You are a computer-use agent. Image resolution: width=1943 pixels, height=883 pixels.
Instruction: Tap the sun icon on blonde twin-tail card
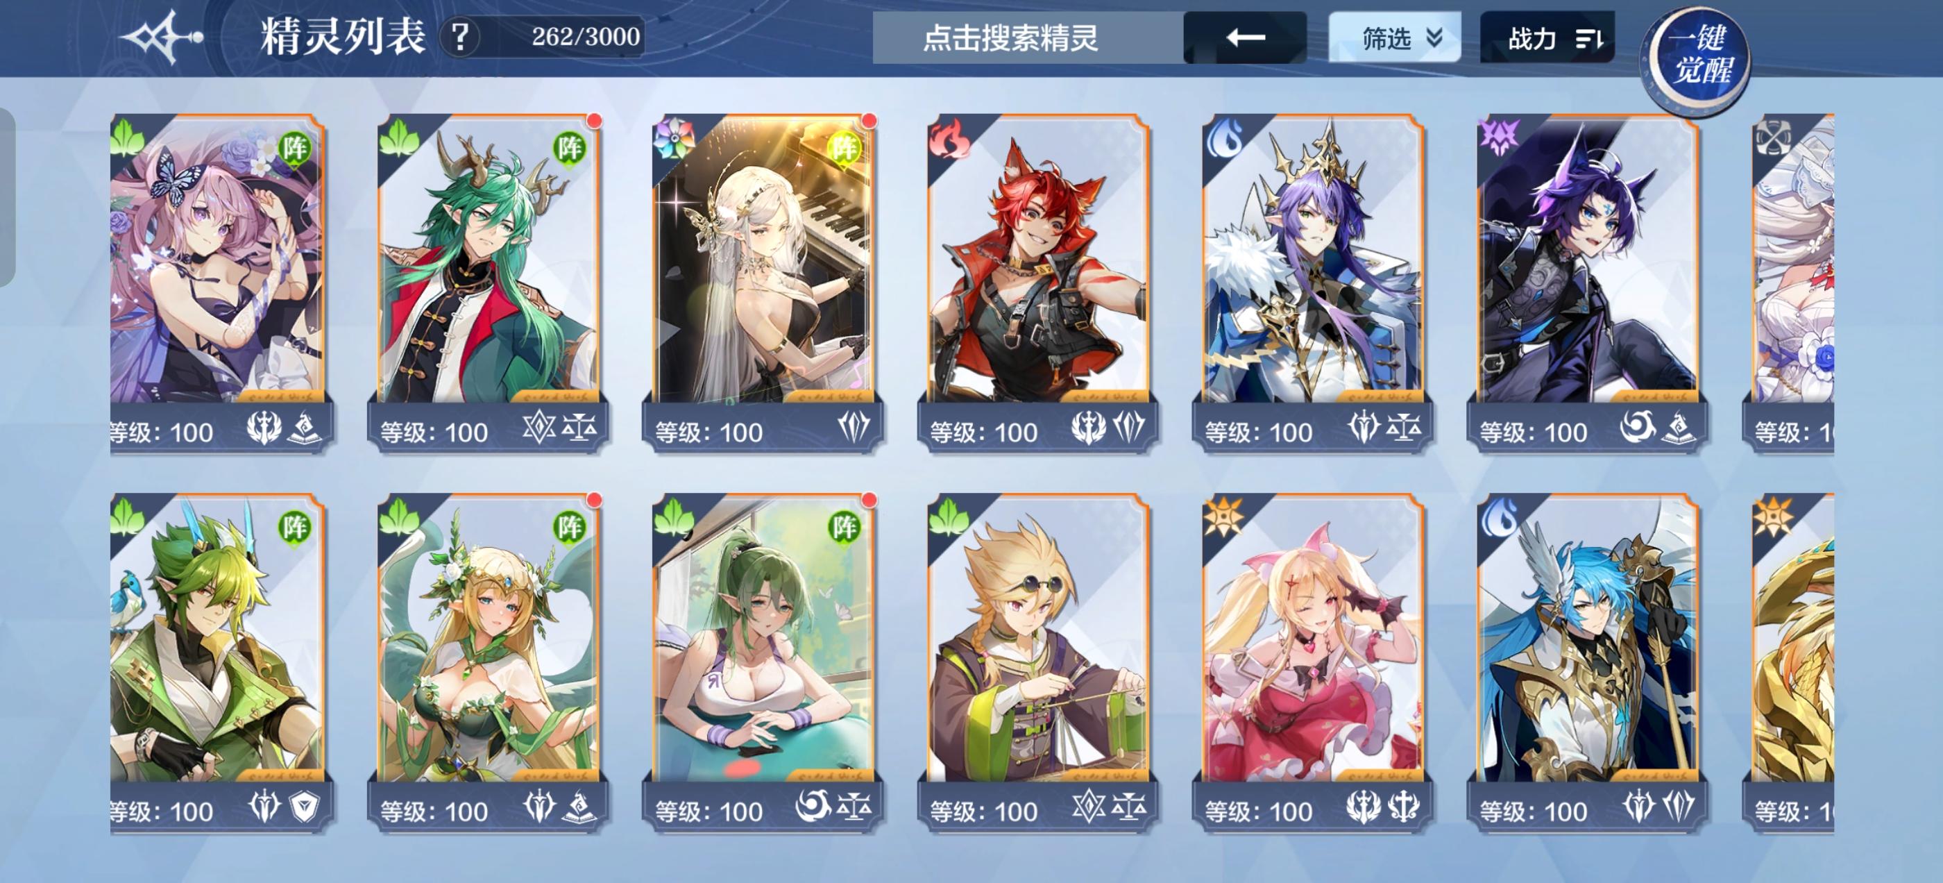[1223, 518]
